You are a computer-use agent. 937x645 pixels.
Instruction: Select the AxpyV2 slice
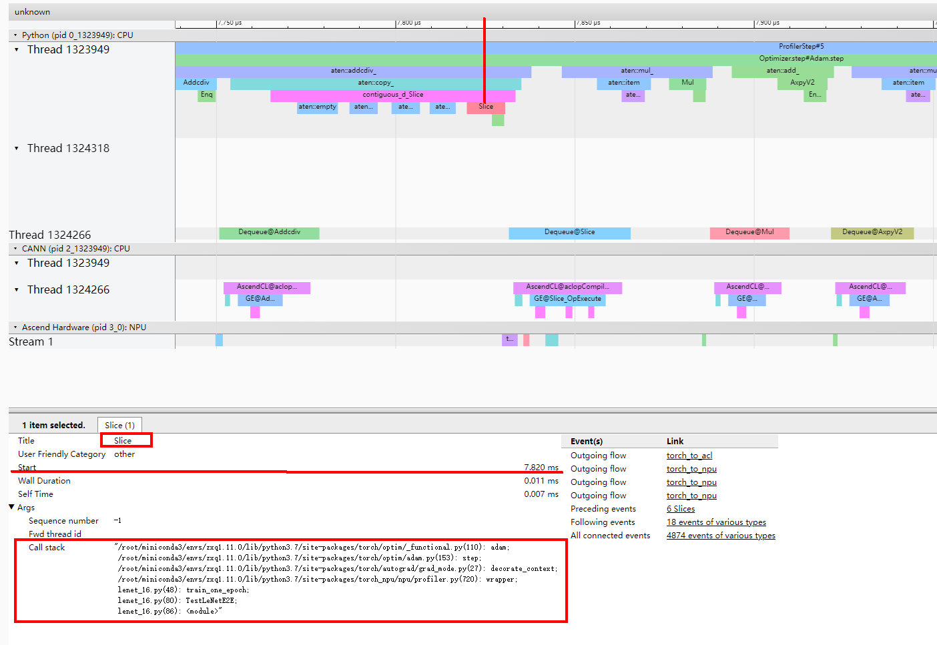[x=802, y=83]
